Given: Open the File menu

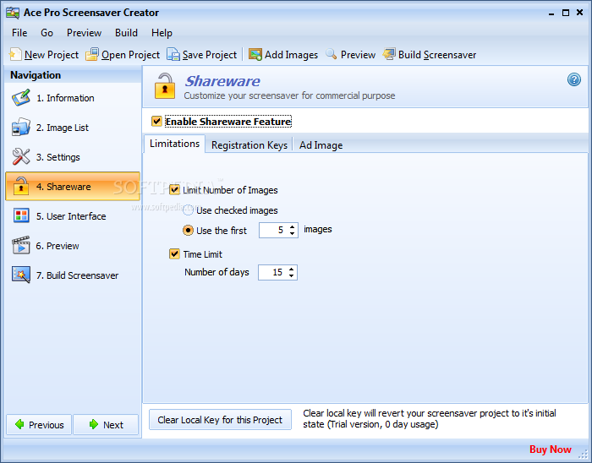Looking at the screenshot, I should [x=19, y=33].
